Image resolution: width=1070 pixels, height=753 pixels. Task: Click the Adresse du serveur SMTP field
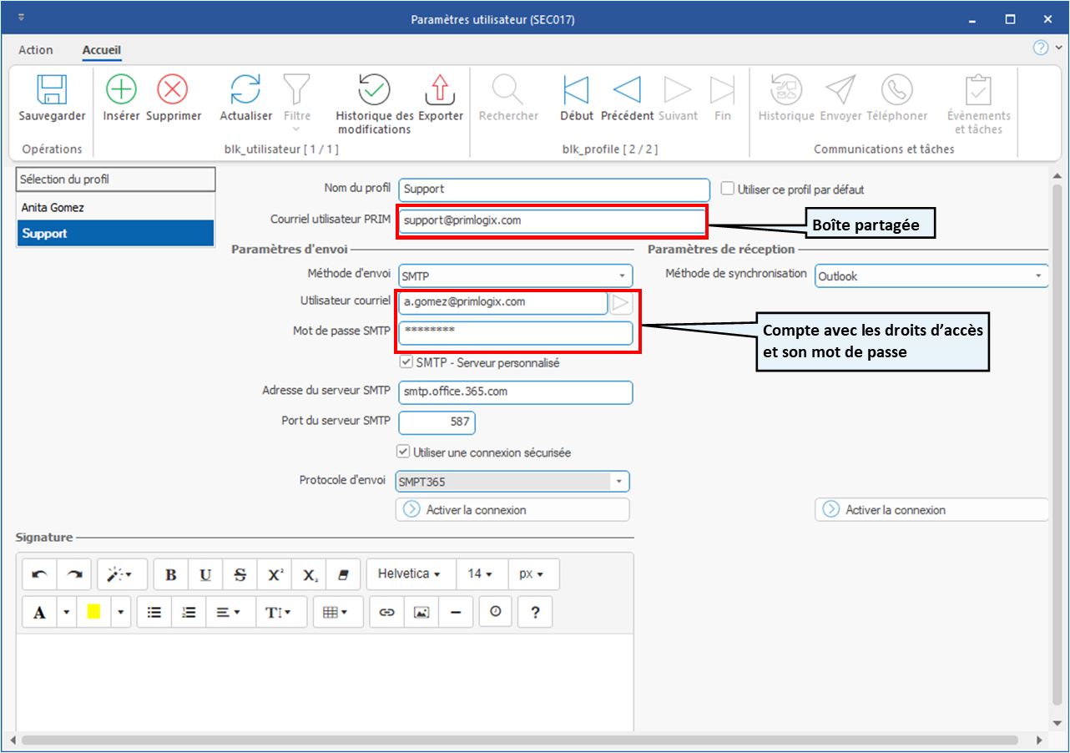(x=515, y=391)
